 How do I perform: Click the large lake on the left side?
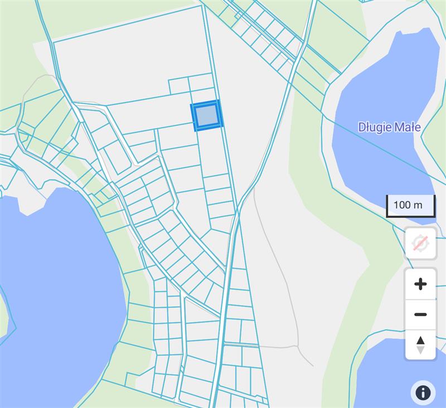pos(50,290)
